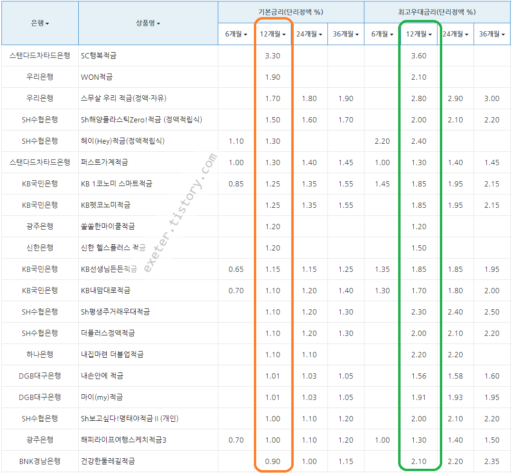512x473 pixels.
Task: Sort by 12개월 under 기본금리
Action: 273,34
